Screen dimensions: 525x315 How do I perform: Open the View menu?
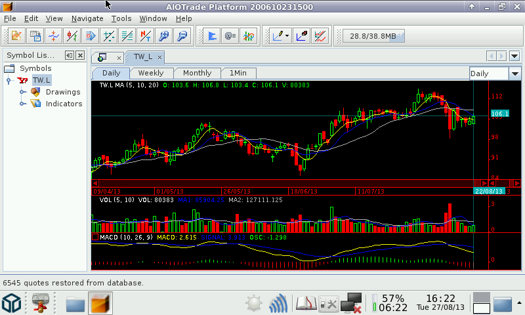(x=54, y=18)
